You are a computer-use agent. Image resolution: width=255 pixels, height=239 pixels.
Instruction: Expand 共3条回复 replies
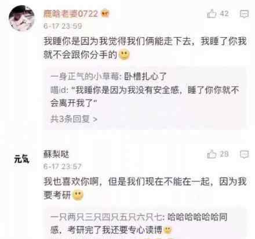tap(74, 119)
